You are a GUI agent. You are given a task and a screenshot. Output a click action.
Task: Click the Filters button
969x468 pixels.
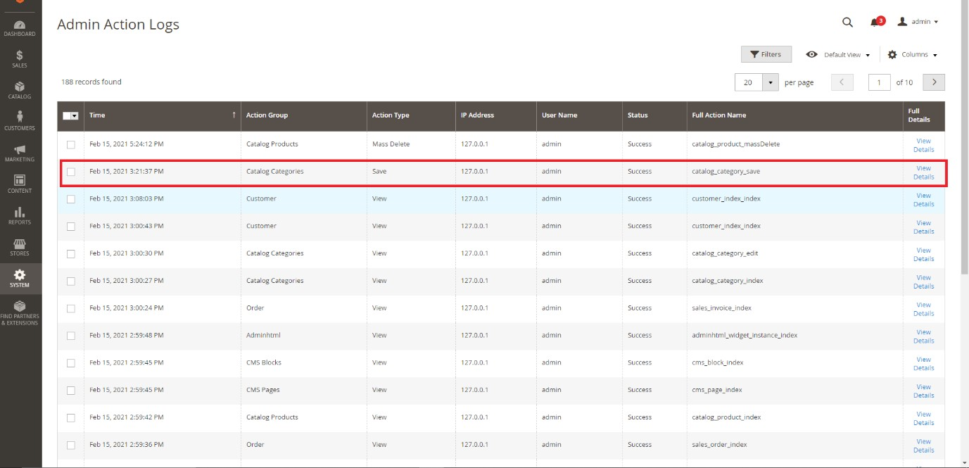click(x=766, y=54)
